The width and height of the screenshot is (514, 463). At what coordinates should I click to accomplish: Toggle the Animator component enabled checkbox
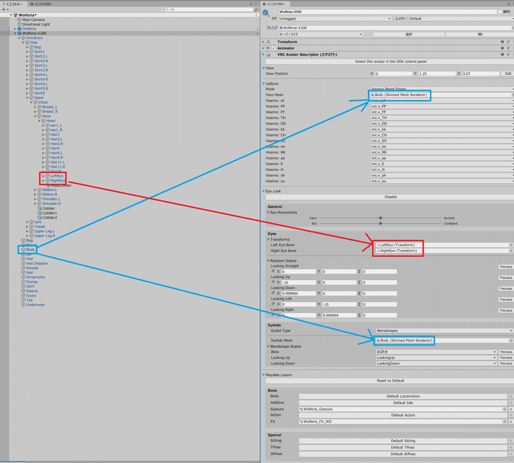[274, 48]
